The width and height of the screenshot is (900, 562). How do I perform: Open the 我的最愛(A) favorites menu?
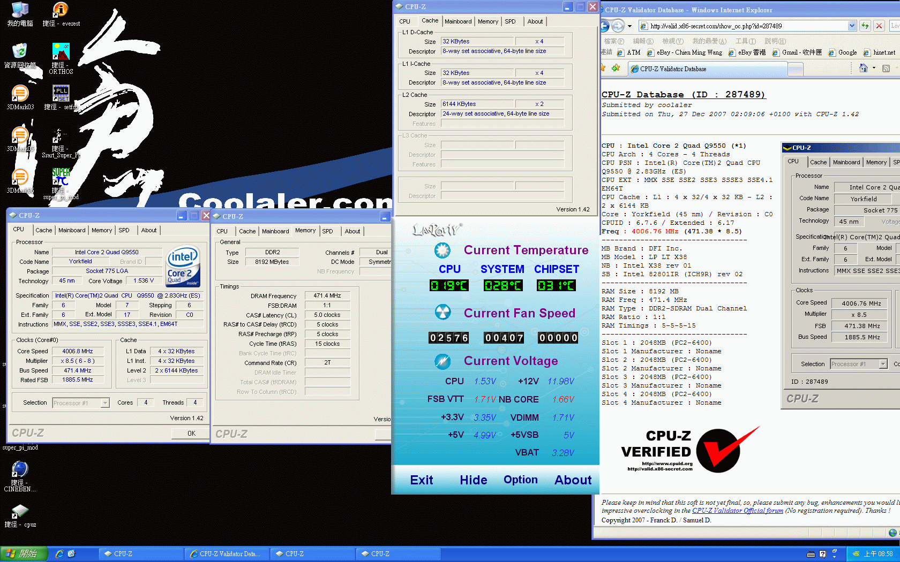(x=709, y=41)
